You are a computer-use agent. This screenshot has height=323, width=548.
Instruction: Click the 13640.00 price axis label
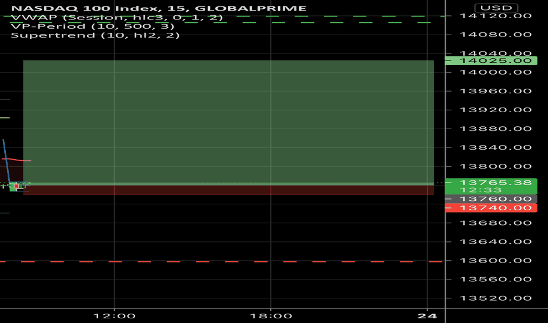click(x=496, y=241)
